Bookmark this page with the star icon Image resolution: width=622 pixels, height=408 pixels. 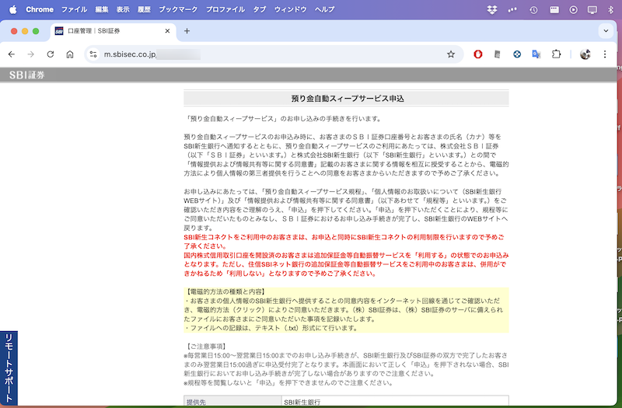(x=450, y=54)
